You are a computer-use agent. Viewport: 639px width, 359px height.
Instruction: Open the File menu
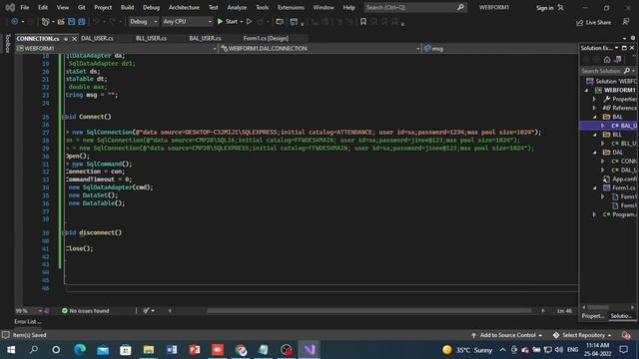[24, 7]
